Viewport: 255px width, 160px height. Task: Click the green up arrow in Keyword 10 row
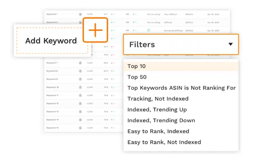click(112, 87)
